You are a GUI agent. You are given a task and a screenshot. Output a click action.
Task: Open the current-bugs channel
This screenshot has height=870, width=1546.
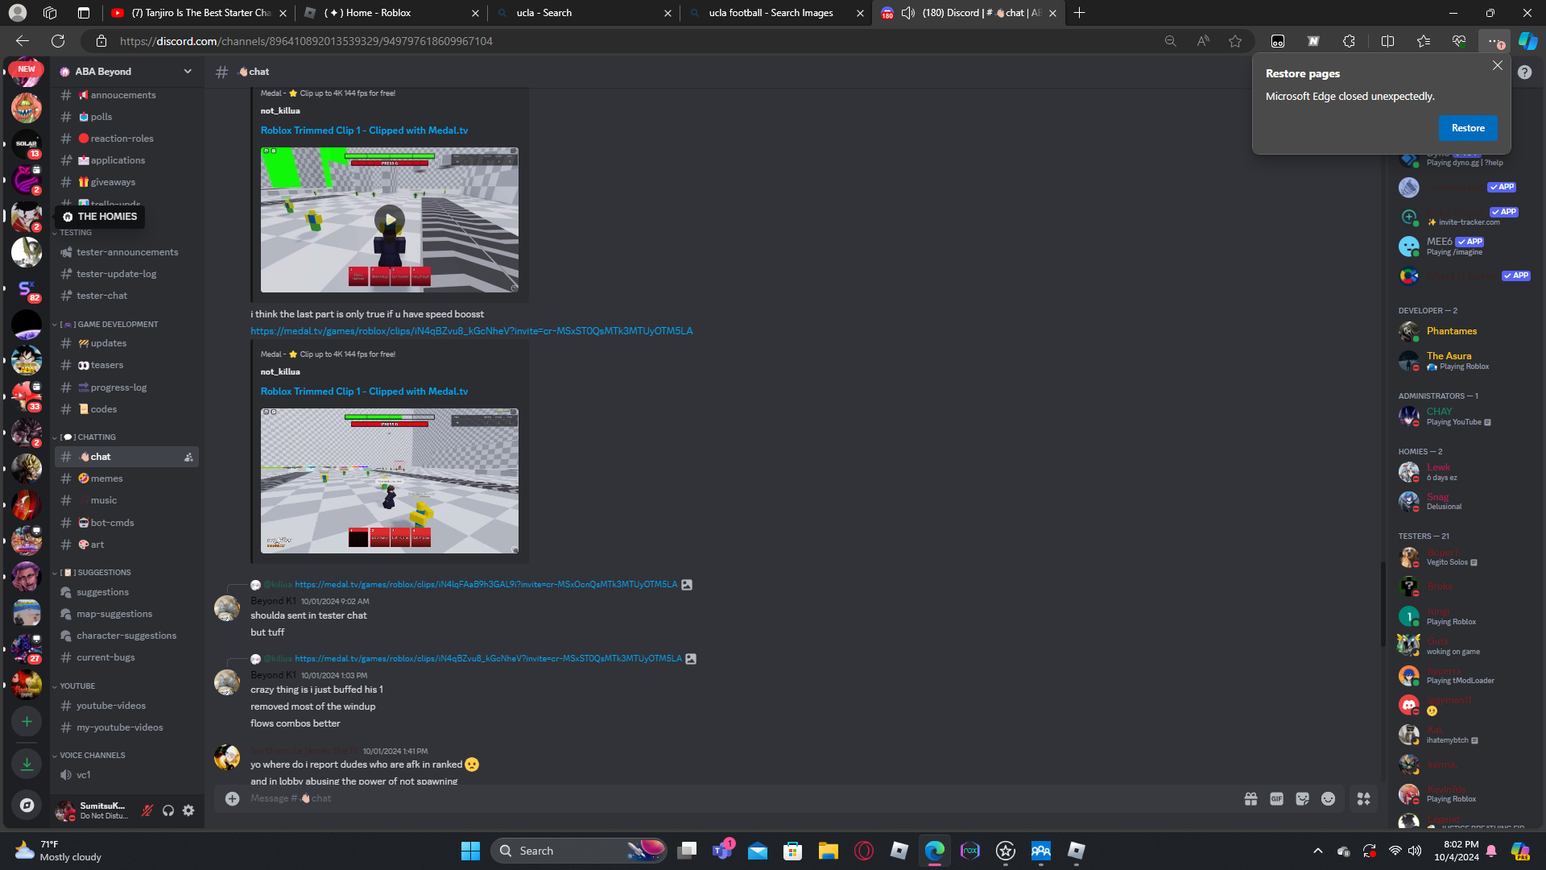coord(126,657)
